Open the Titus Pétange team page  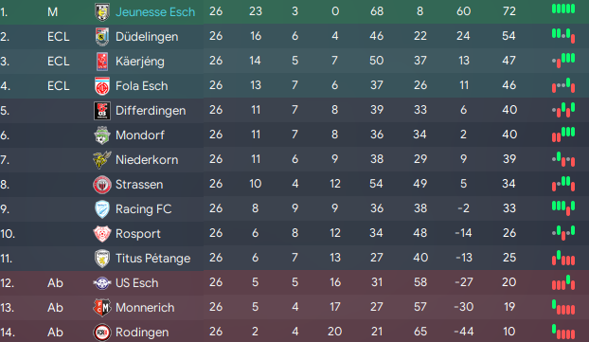(x=152, y=259)
